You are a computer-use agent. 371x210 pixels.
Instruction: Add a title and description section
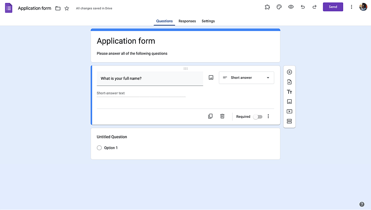[x=289, y=92]
